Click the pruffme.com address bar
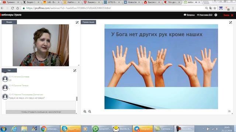This screenshot has height=132, width=236. pos(113,8)
